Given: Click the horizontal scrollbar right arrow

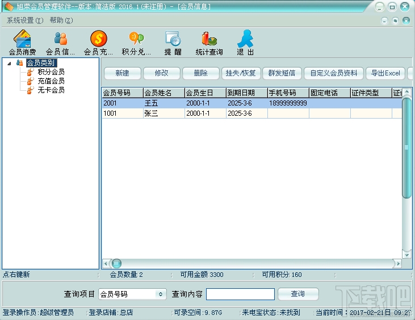Looking at the screenshot, I should pyautogui.click(x=398, y=263).
